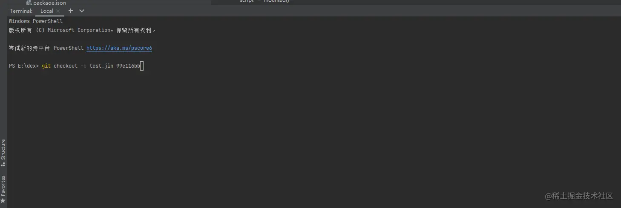
Task: Click the test_jin branch name text
Action: pyautogui.click(x=101, y=66)
